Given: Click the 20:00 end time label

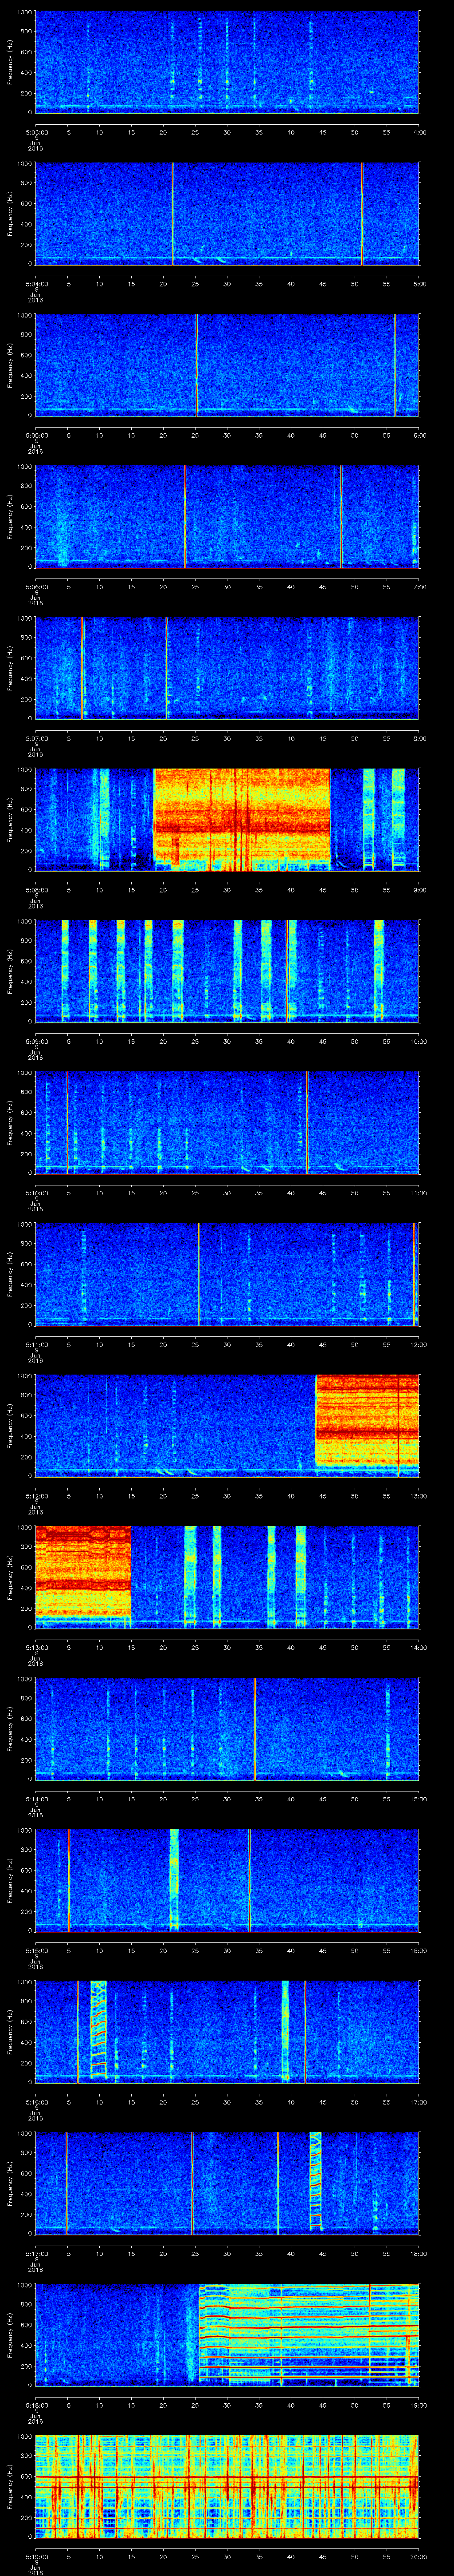Looking at the screenshot, I should 419,2556.
